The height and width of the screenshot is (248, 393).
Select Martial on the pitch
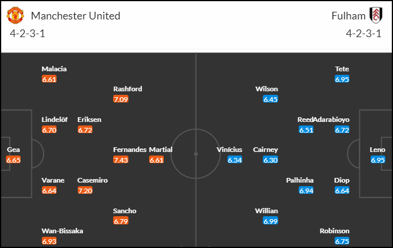(x=161, y=150)
